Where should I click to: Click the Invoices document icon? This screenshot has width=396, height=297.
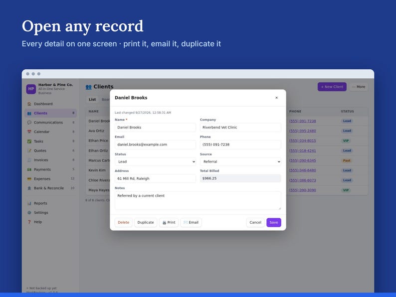click(x=29, y=160)
